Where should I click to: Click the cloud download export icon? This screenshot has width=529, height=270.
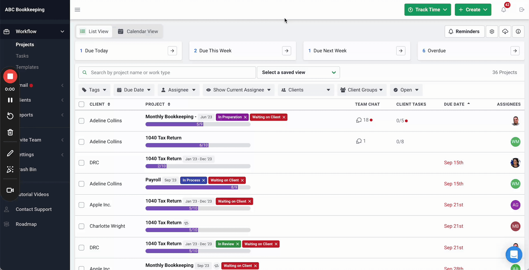tap(505, 31)
